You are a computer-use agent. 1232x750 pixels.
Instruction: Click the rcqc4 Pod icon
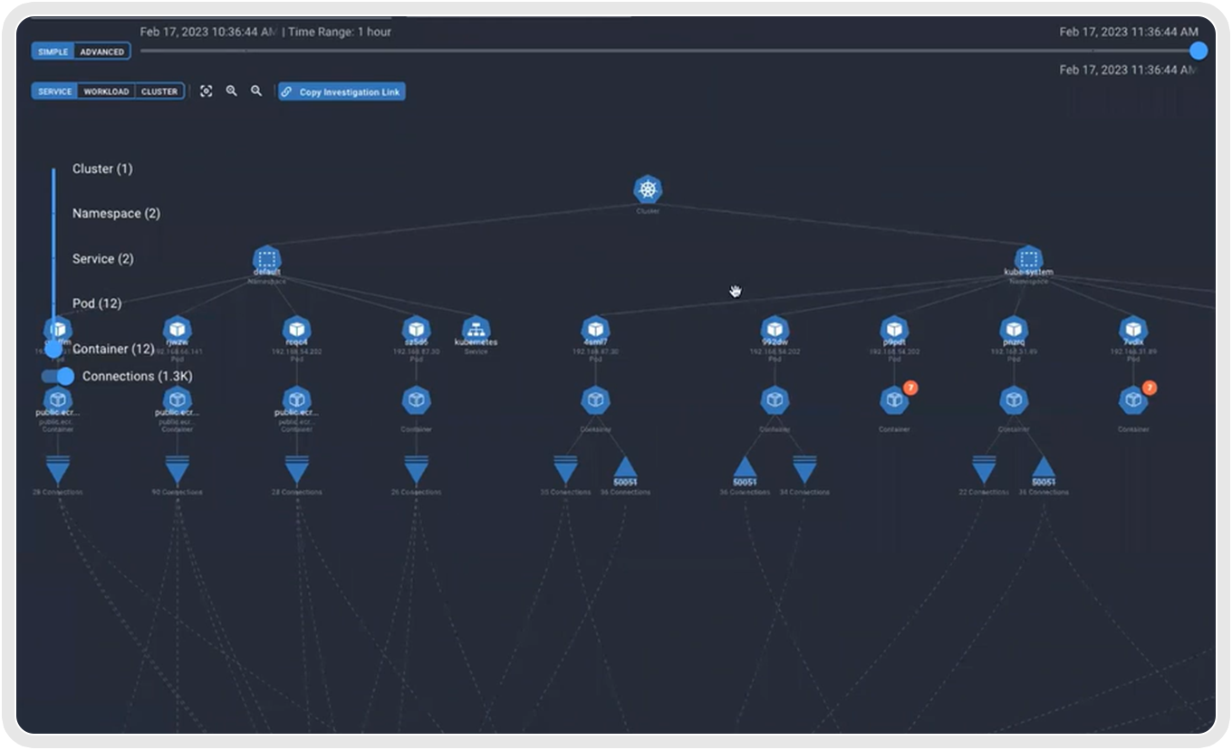(296, 329)
